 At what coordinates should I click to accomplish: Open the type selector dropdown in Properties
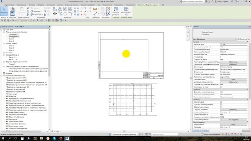[x=250, y=33]
